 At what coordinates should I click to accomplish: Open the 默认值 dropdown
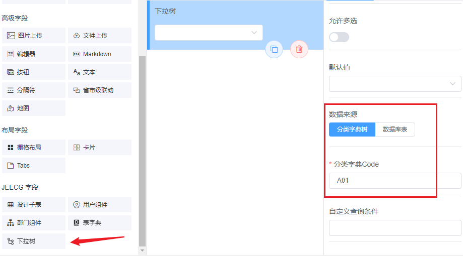pyautogui.click(x=395, y=84)
